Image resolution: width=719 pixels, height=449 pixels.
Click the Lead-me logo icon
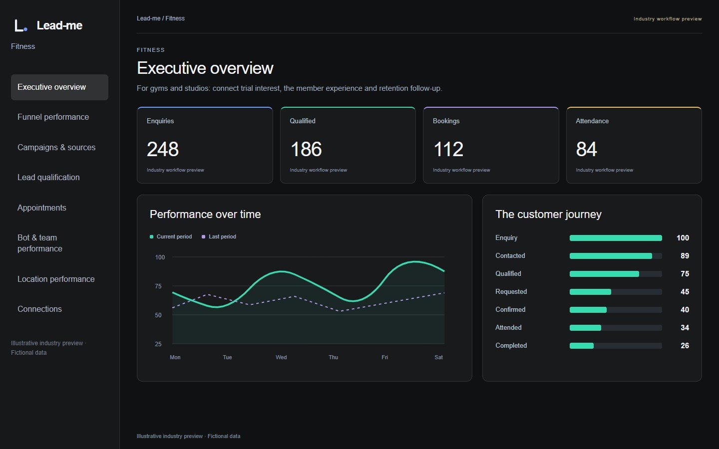coord(20,25)
